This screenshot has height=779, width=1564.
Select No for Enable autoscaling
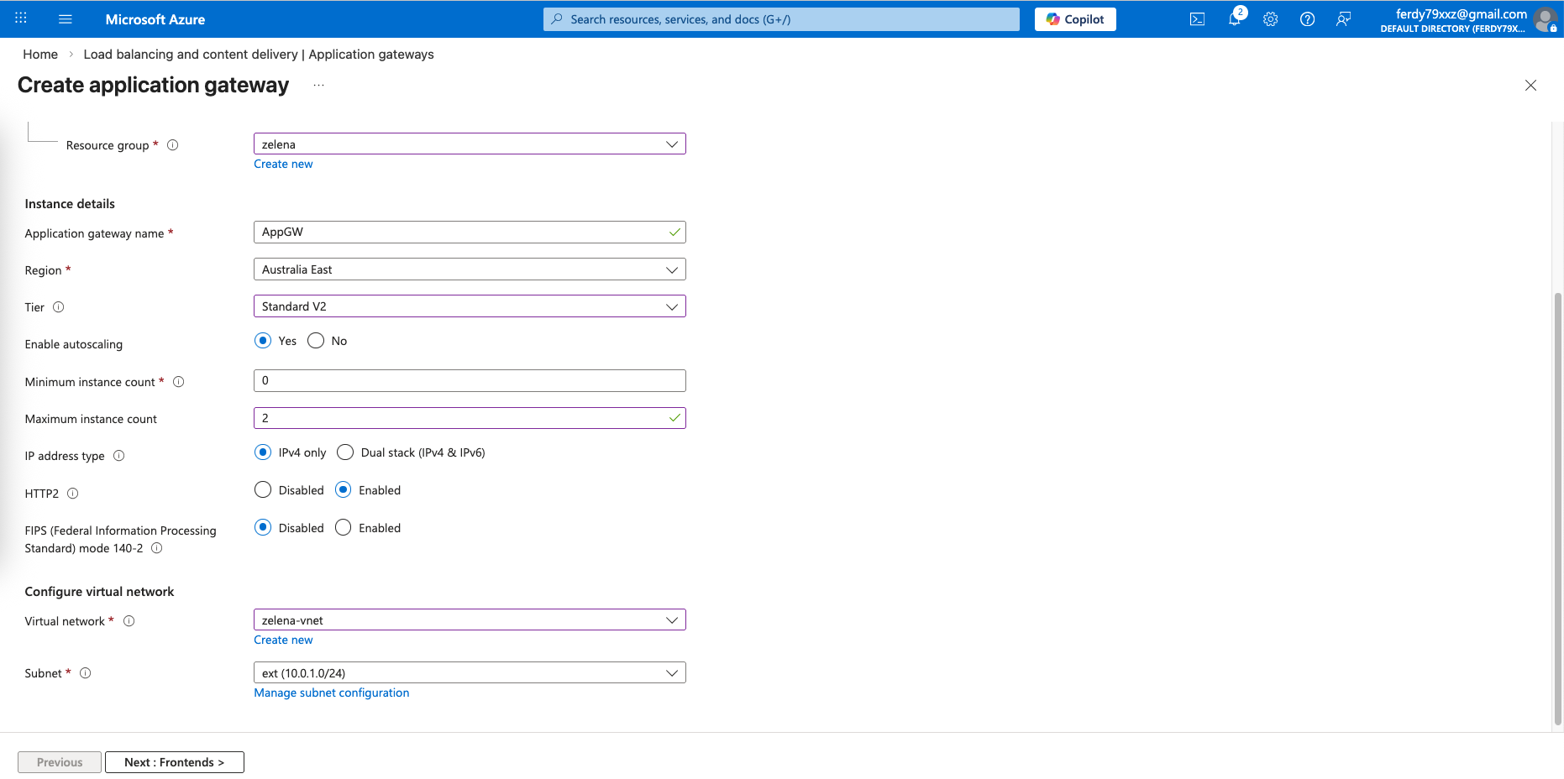click(x=316, y=341)
